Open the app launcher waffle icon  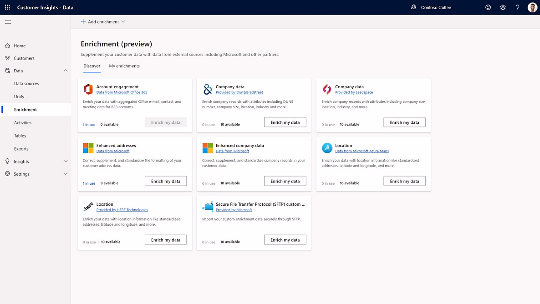[7, 7]
